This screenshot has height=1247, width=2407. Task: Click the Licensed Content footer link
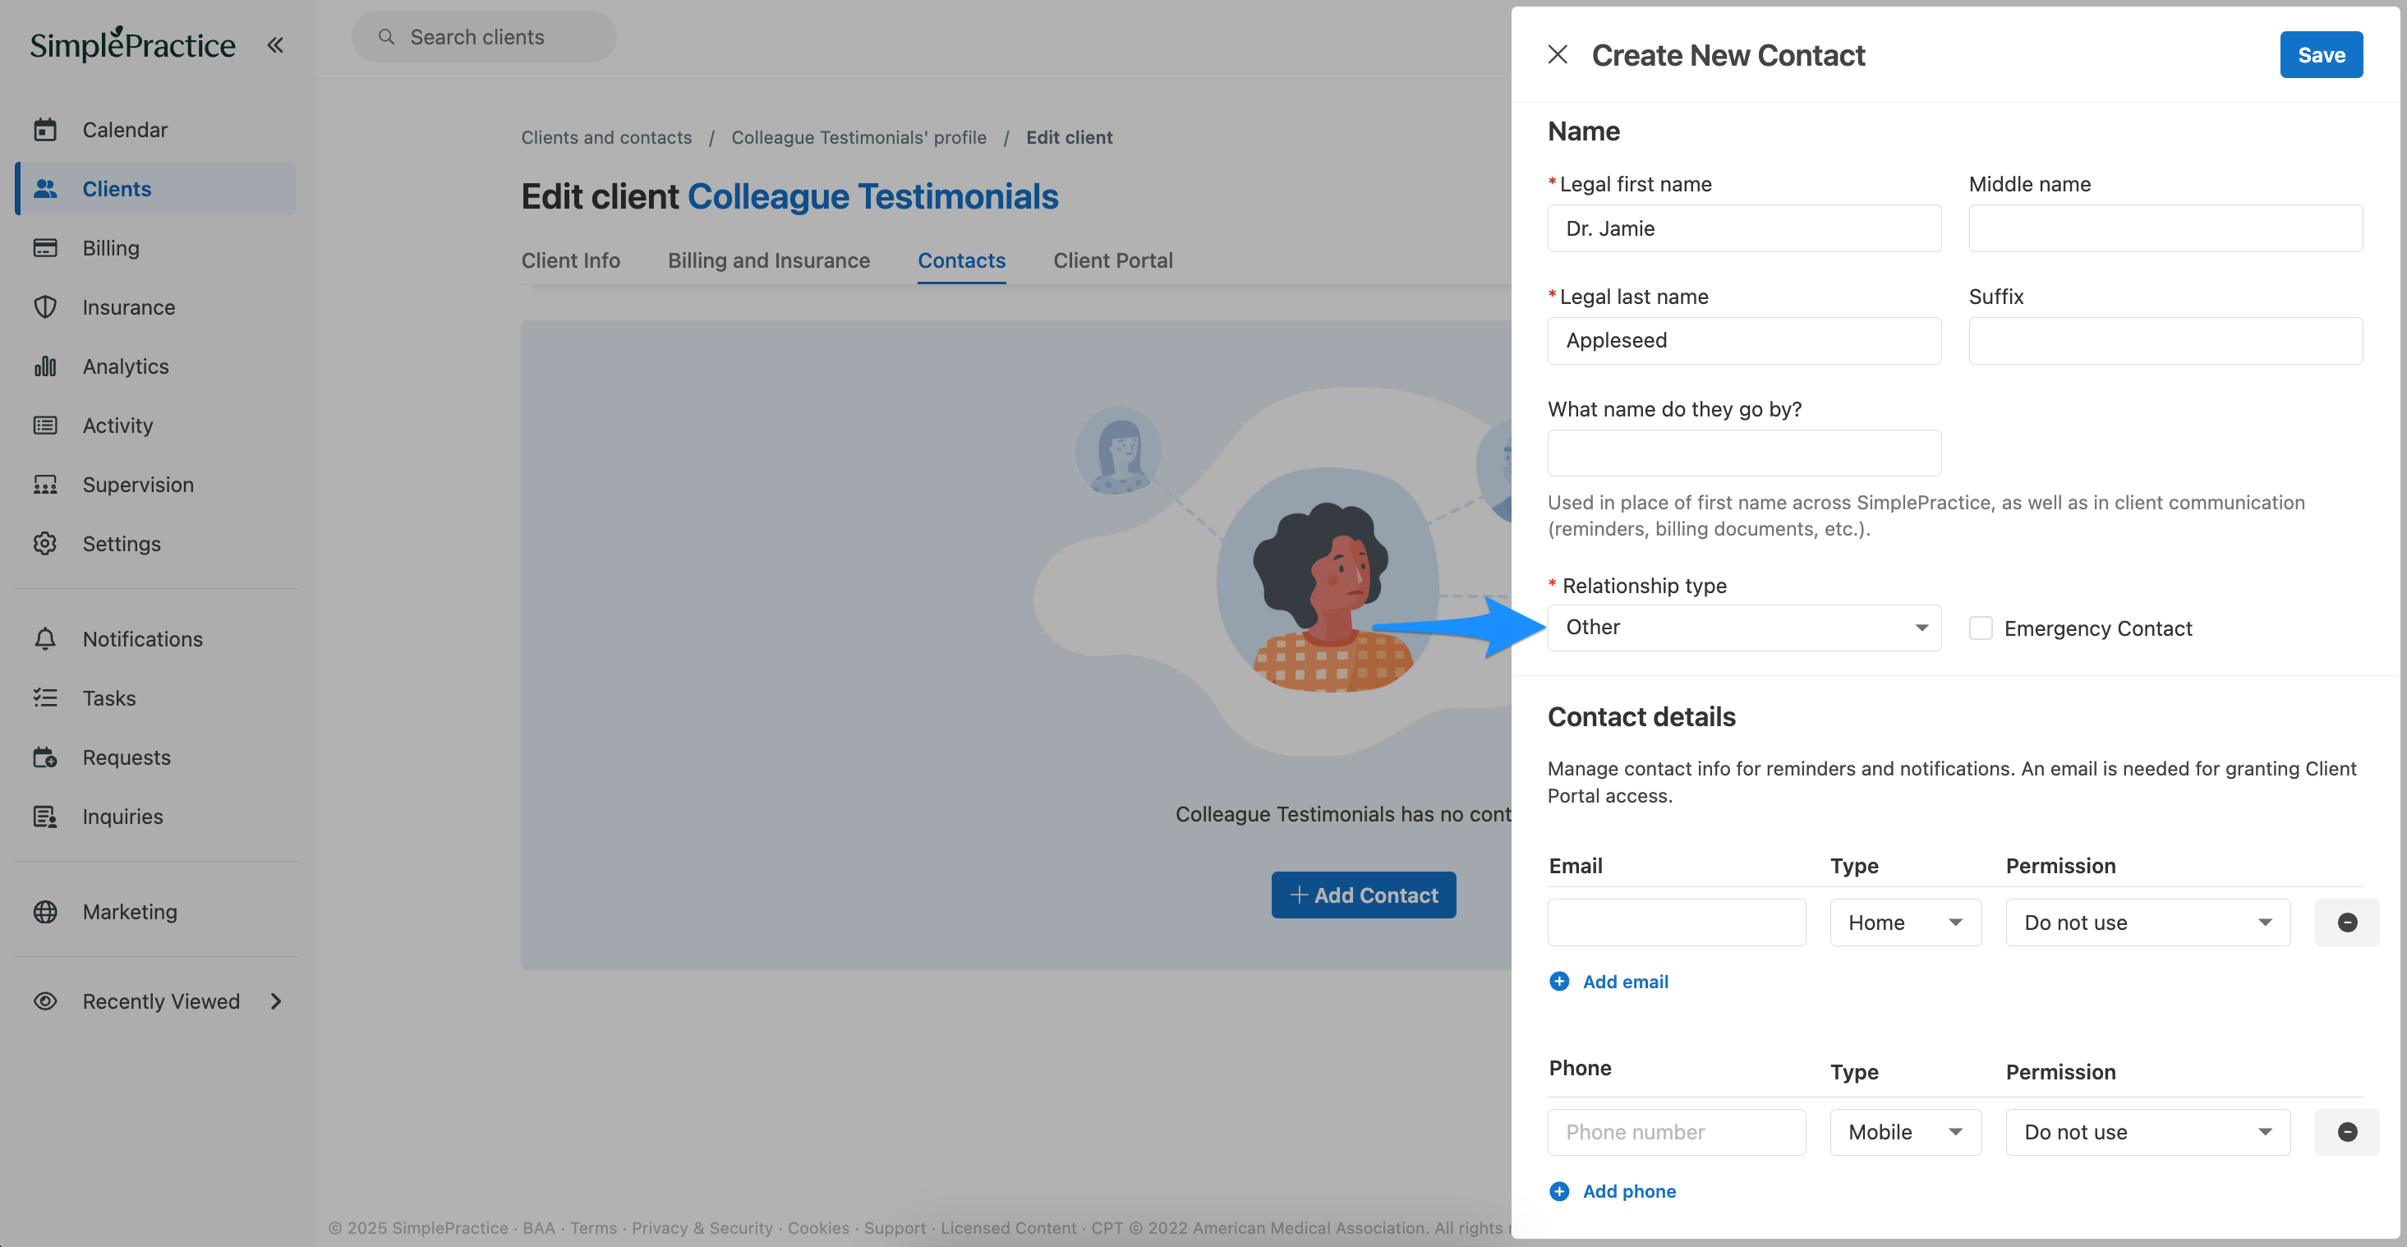[1008, 1227]
